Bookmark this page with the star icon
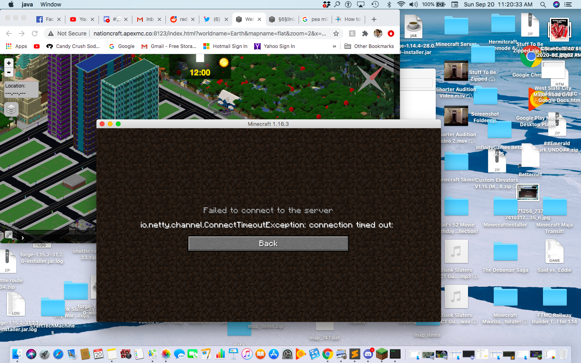The image size is (581, 363). pos(336,33)
